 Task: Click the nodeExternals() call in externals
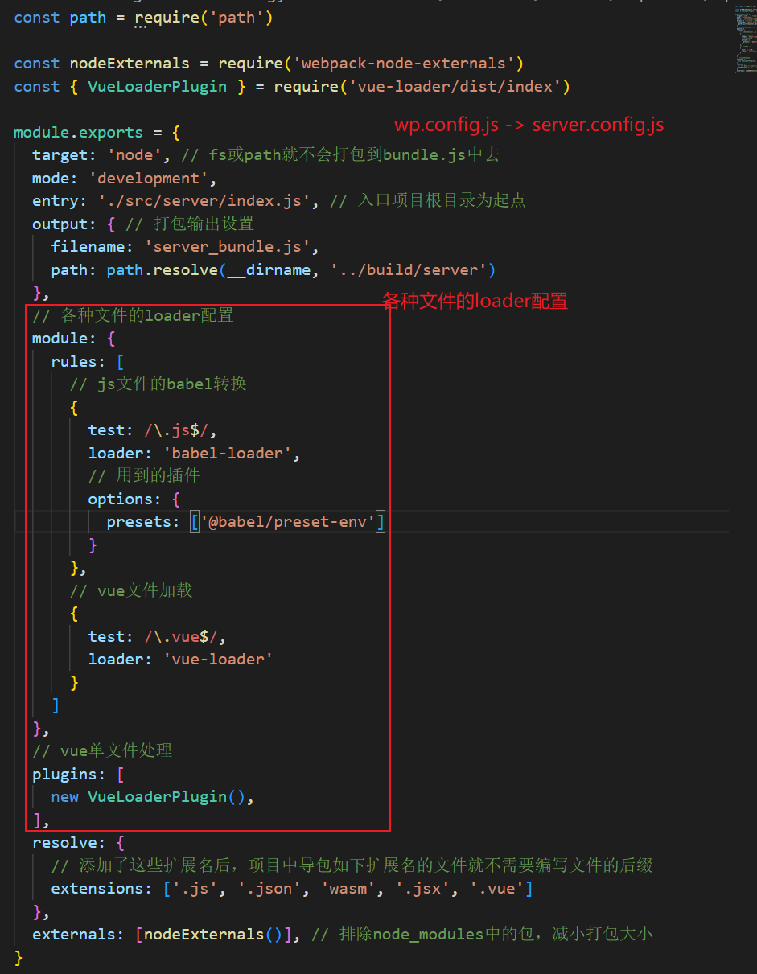(x=213, y=935)
